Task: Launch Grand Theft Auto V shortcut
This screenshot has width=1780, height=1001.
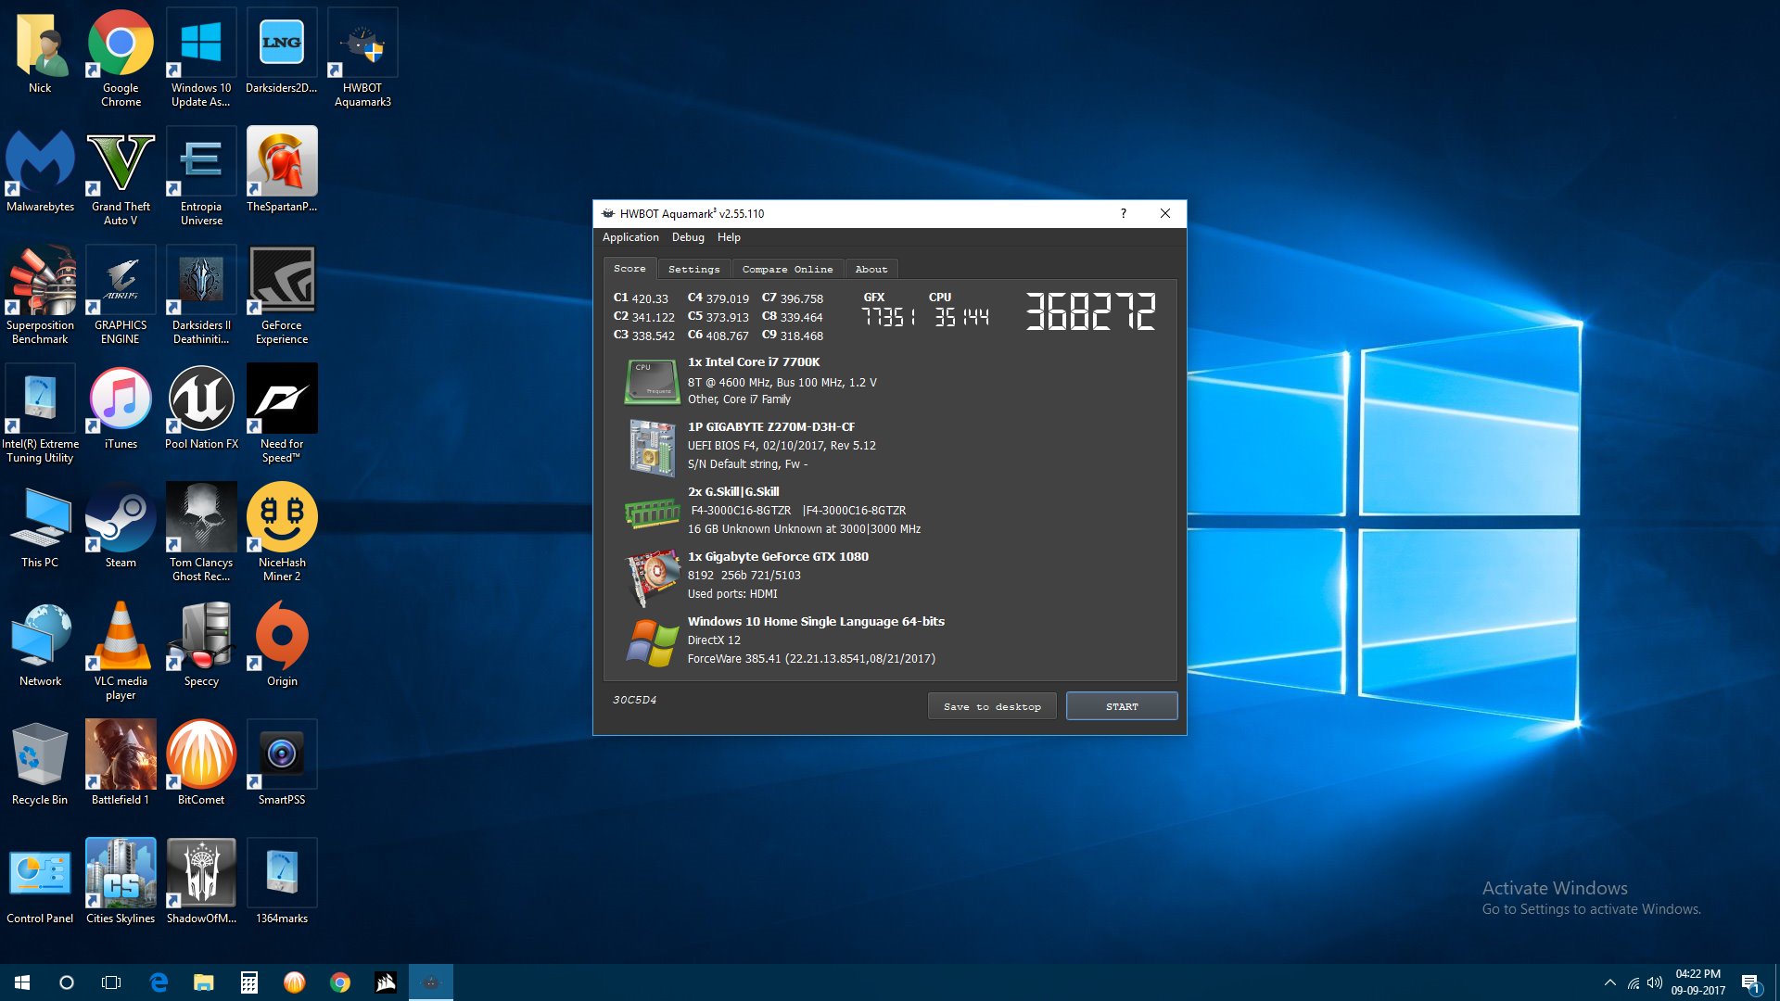Action: (121, 176)
